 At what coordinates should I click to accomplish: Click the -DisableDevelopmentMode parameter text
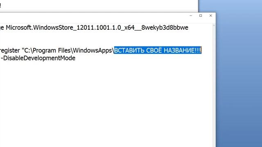click(x=38, y=58)
